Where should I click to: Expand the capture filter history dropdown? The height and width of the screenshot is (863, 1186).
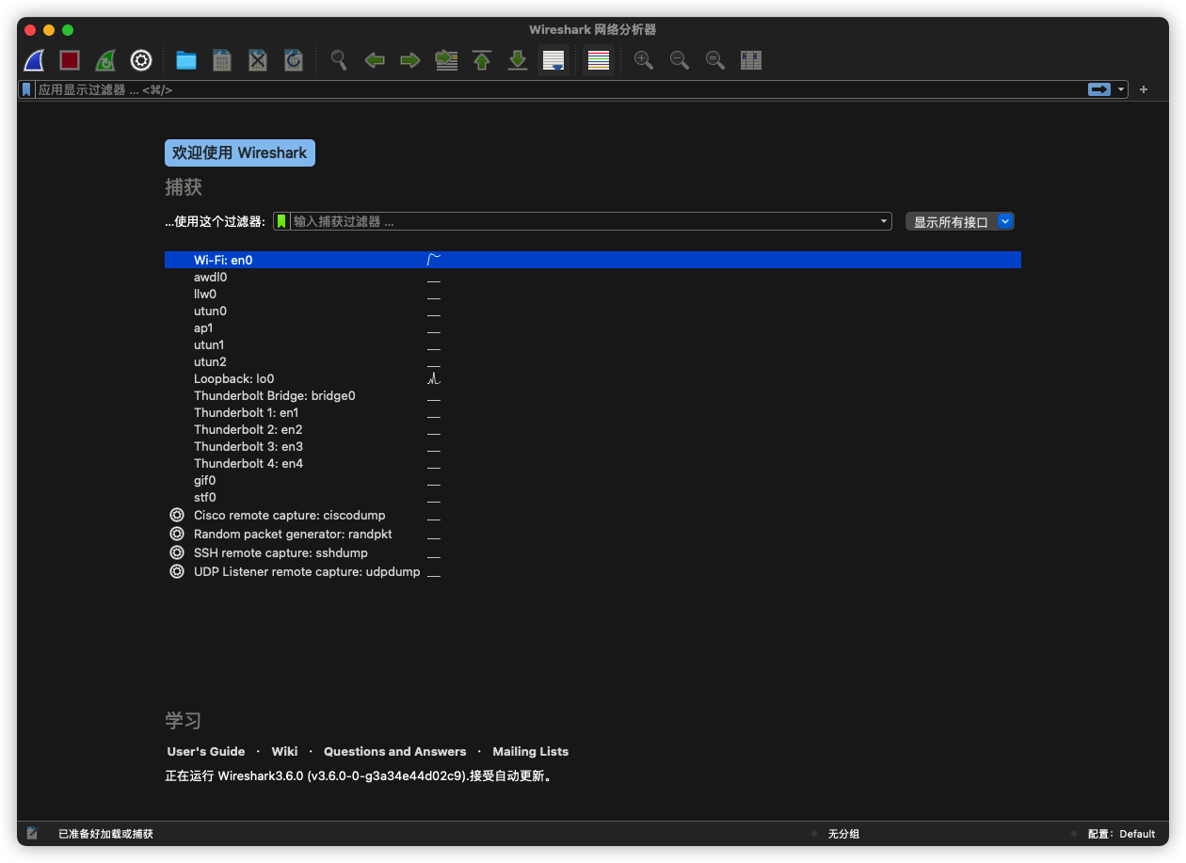[x=884, y=222]
